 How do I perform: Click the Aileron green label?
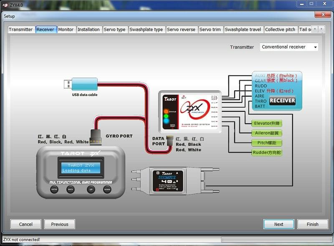[267, 133]
